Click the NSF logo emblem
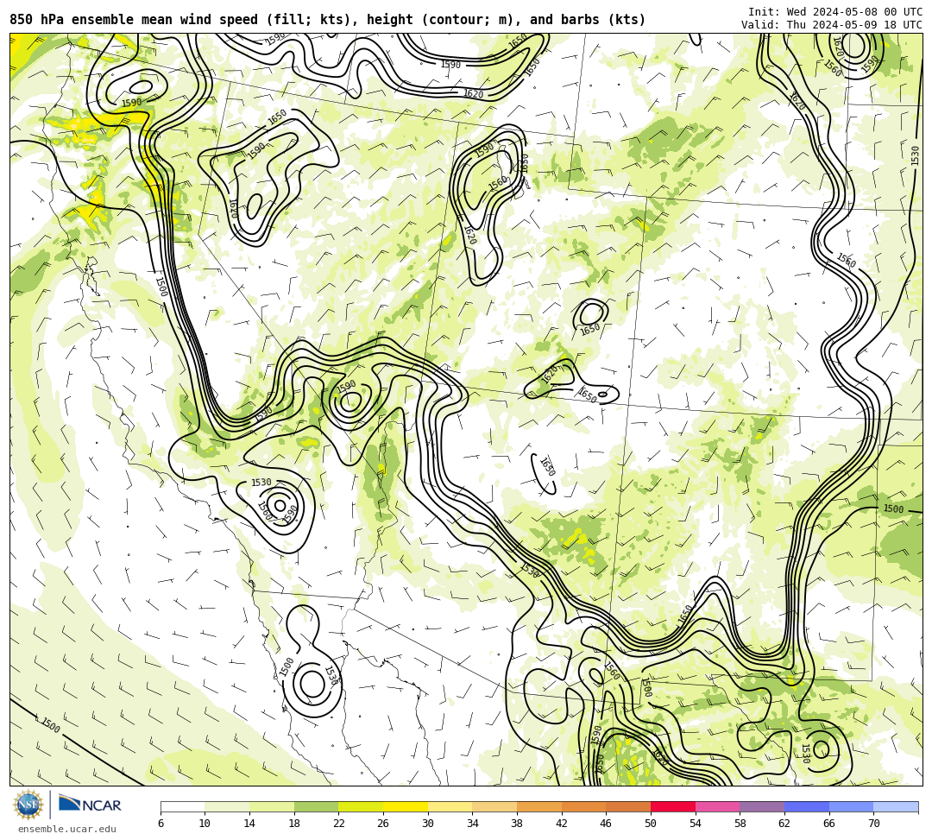Screen dimensions: 932x840 [28, 805]
